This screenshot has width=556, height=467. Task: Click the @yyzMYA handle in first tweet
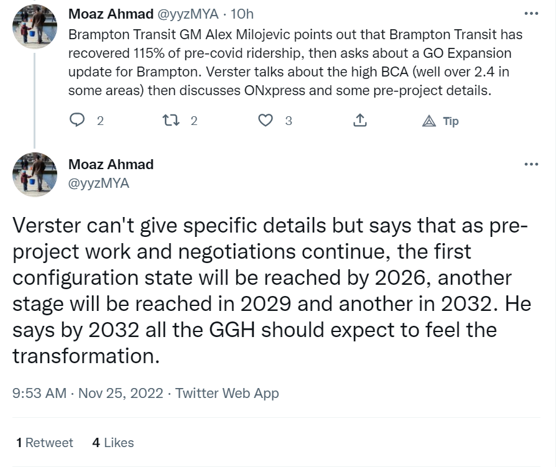tap(189, 14)
